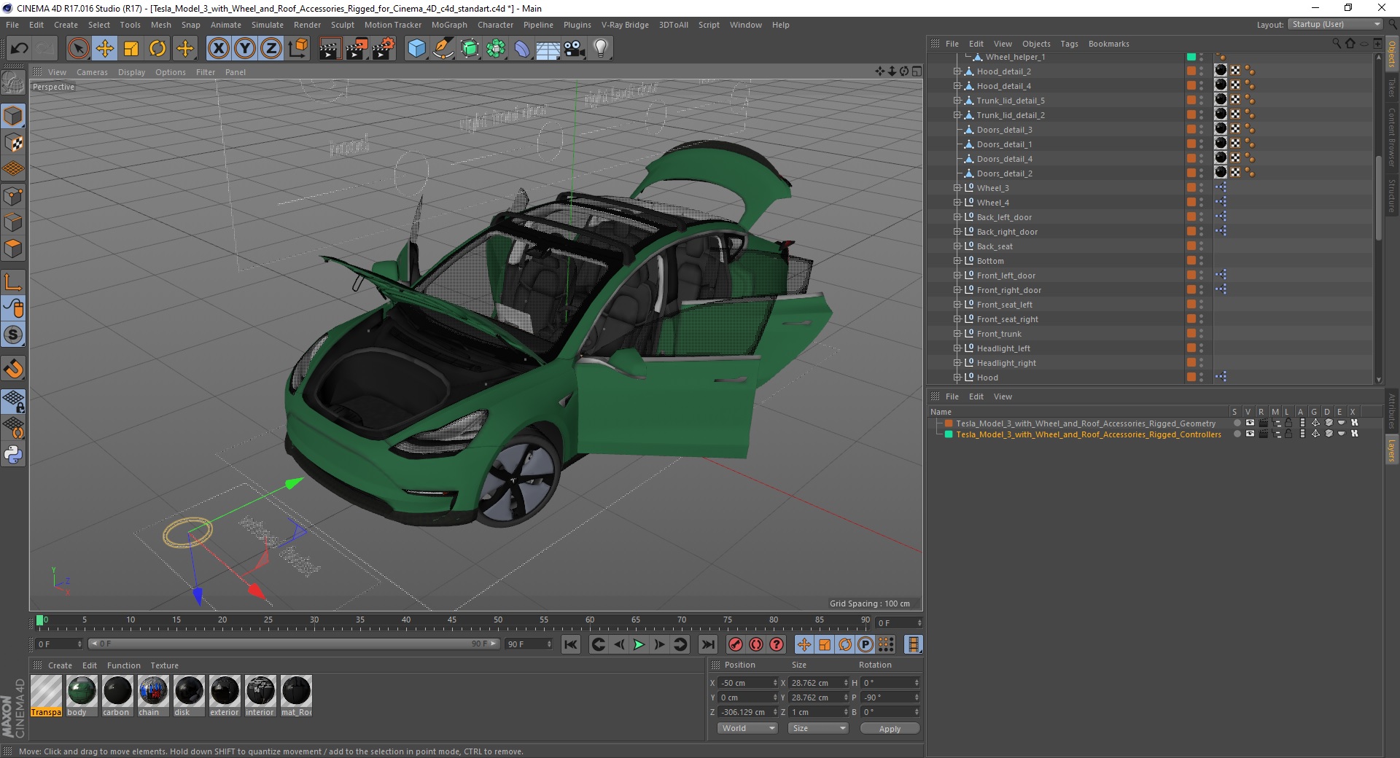Open Python script icon in left toolbar
The image size is (1400, 758).
tap(13, 455)
